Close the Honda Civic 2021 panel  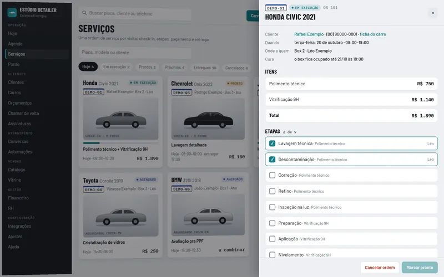[x=433, y=13]
